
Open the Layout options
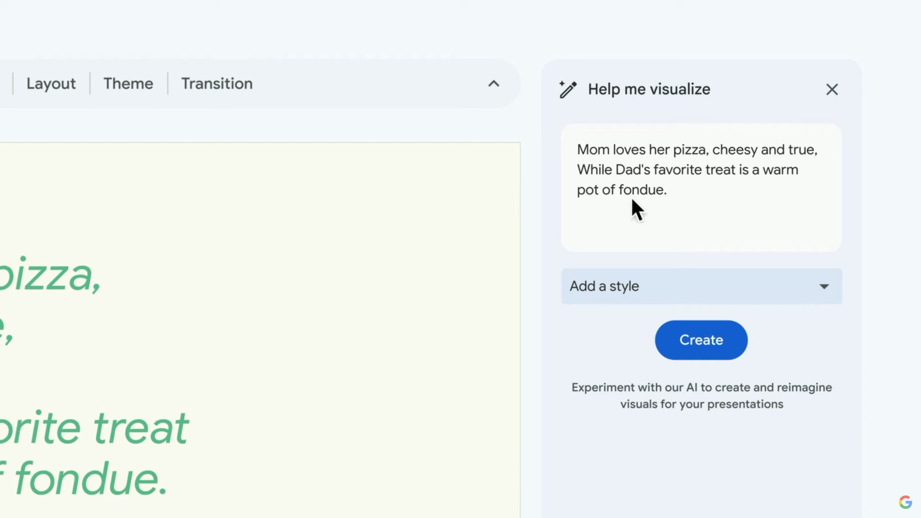tap(51, 84)
